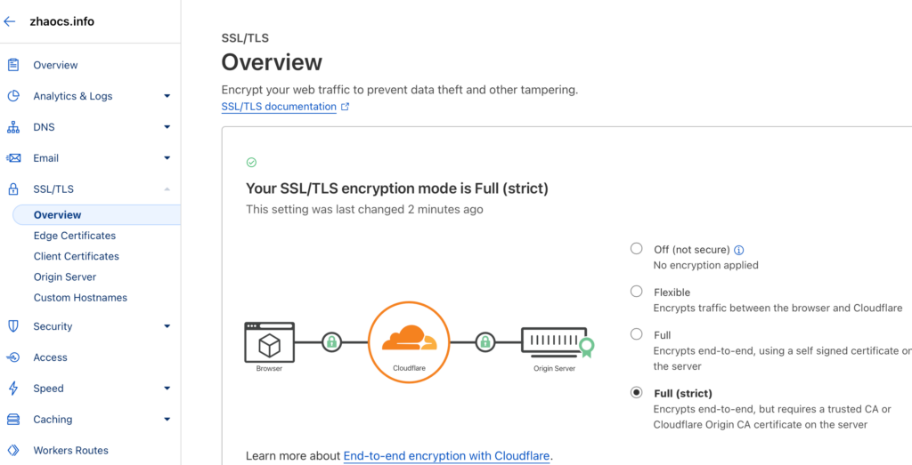
Task: Open End-to-end encryption with Cloudflare link
Action: [447, 456]
